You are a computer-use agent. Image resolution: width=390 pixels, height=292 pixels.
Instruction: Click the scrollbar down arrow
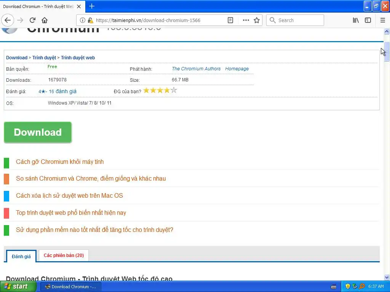[387, 277]
